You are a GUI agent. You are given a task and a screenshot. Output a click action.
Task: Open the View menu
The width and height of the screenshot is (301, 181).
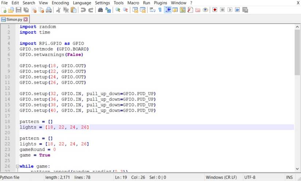pyautogui.click(x=43, y=3)
